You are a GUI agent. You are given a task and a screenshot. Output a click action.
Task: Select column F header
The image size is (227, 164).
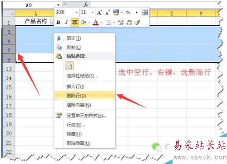[x=201, y=14]
